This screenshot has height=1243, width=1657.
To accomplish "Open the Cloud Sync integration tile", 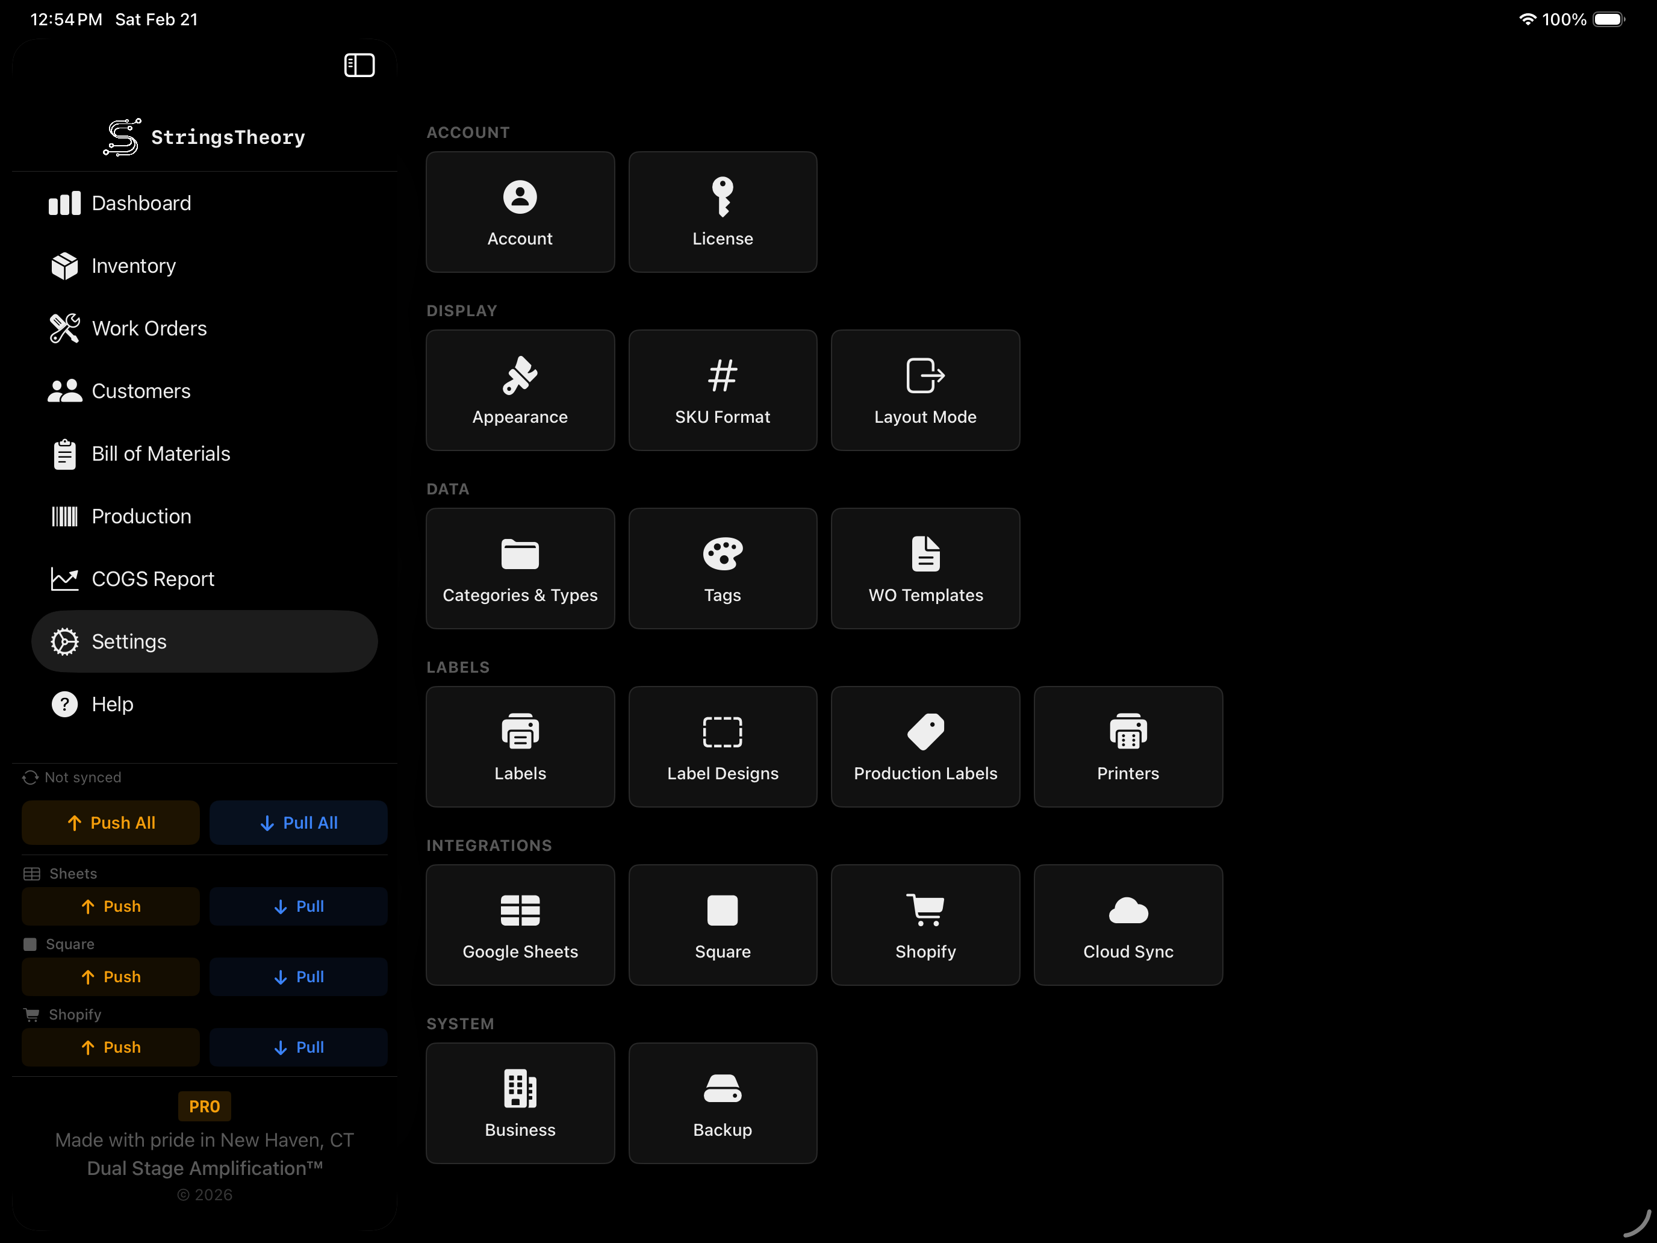I will (x=1127, y=925).
